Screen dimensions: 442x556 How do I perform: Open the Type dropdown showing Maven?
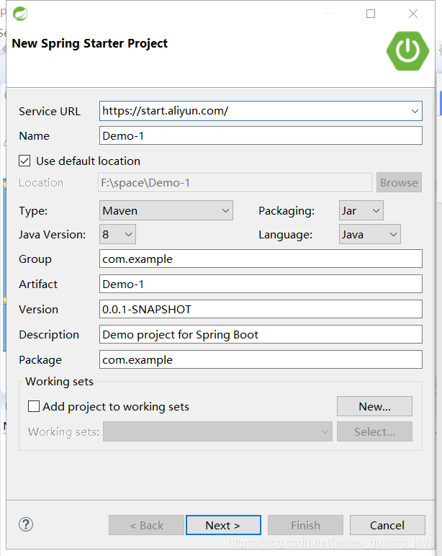tap(166, 210)
